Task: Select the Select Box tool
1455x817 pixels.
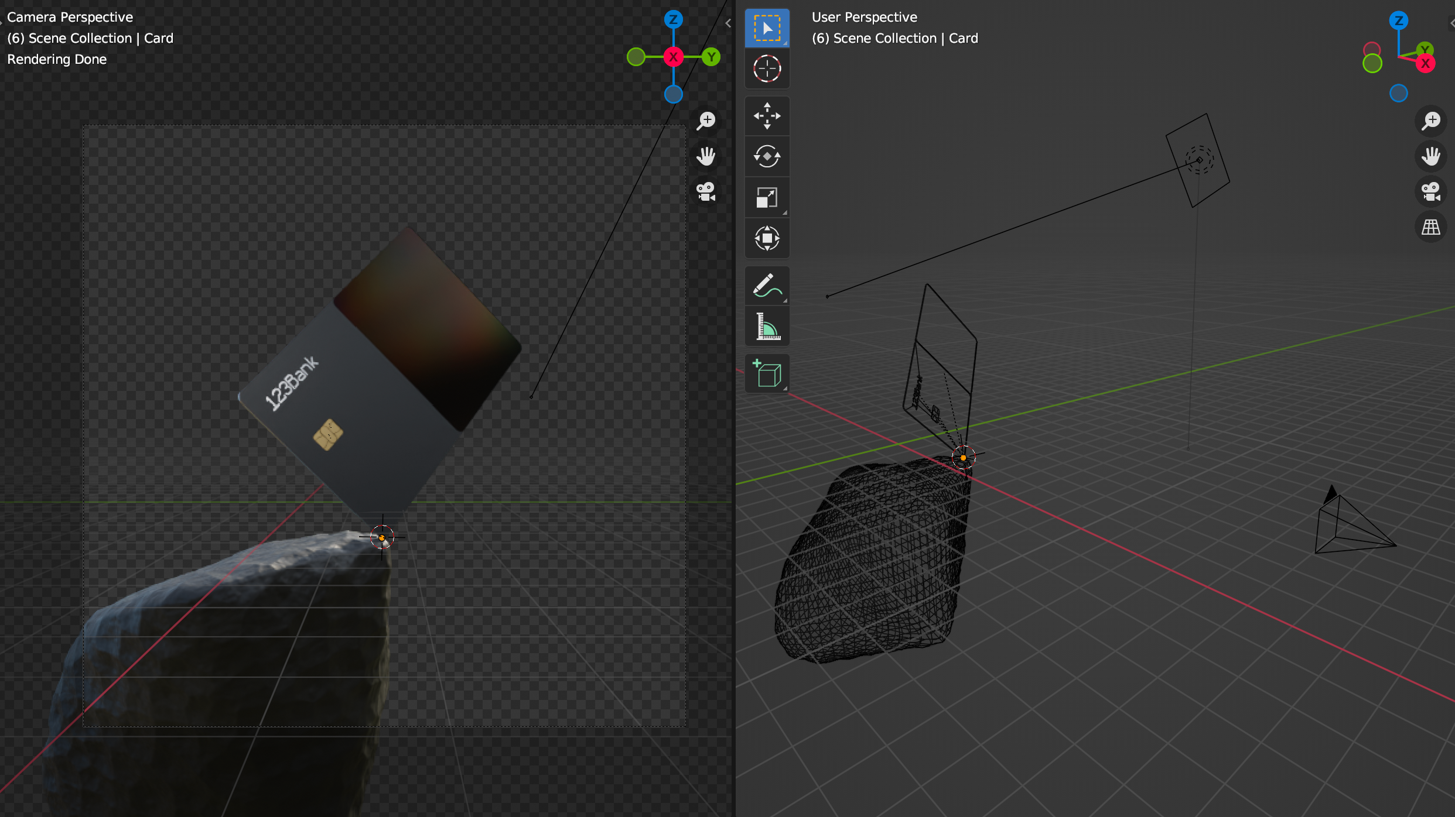Action: (x=767, y=28)
